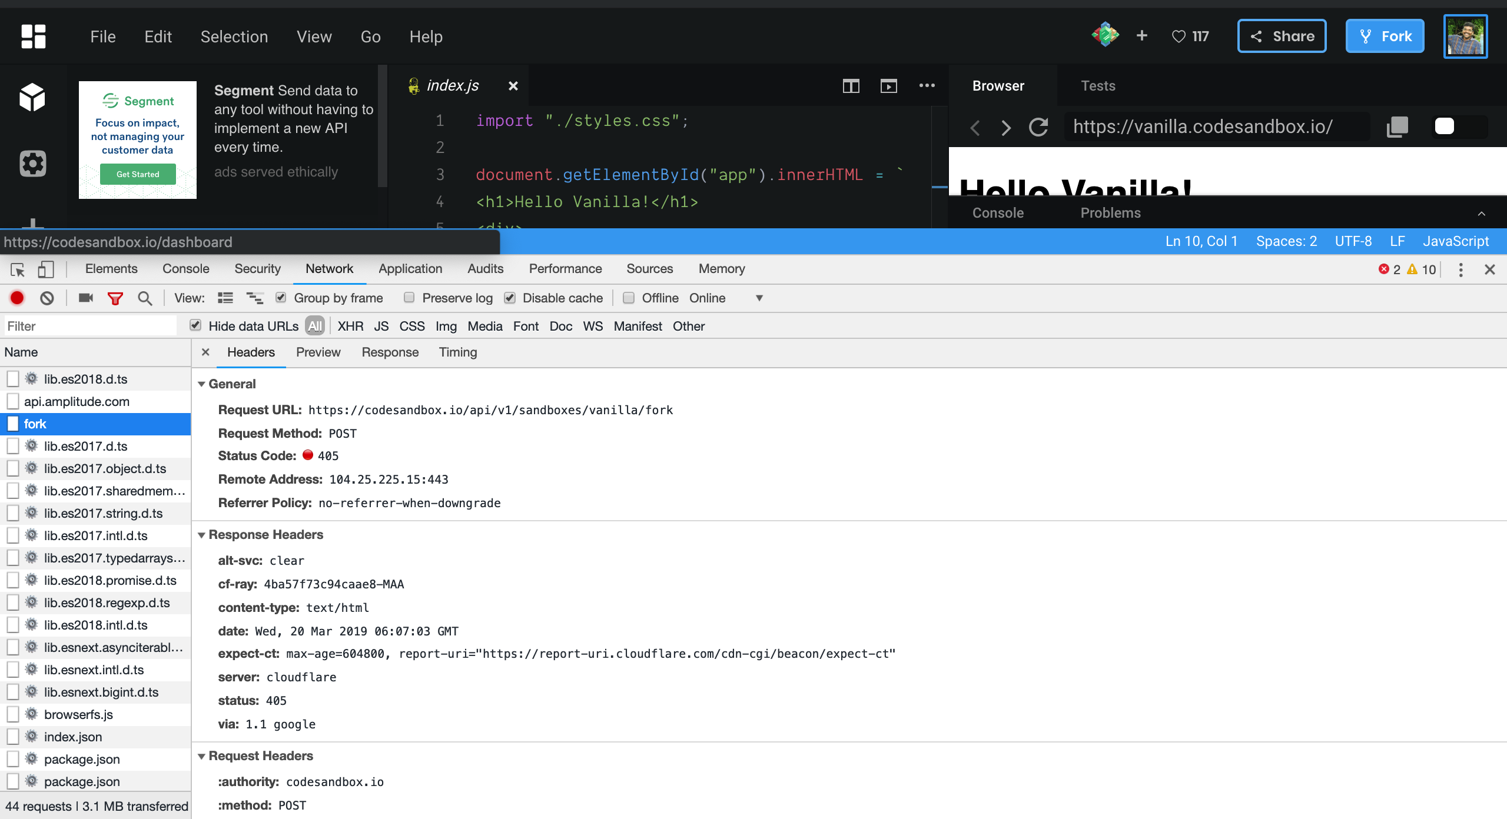Uncheck Group by frame

(x=281, y=298)
